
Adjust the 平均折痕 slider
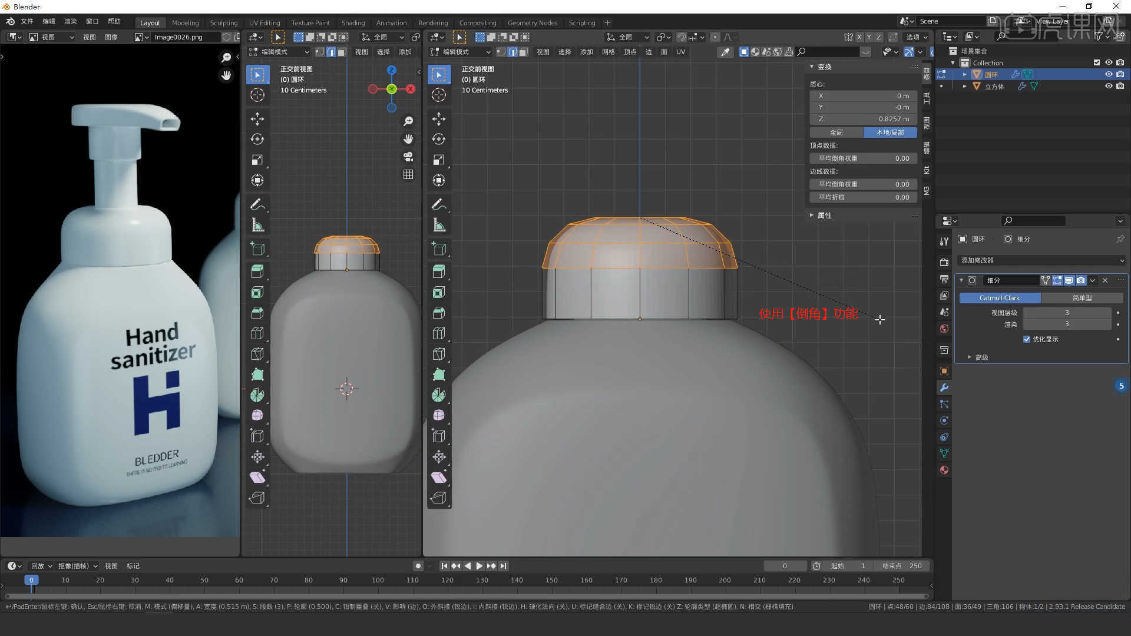(x=863, y=197)
